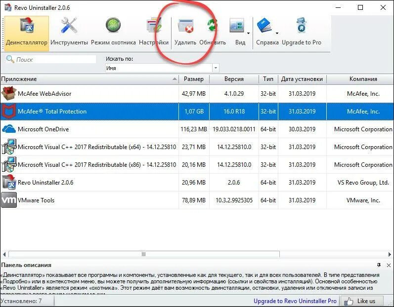The width and height of the screenshot is (394, 307).
Task: Click company cell VS Revo Group, Ltd.
Action: tap(363, 182)
